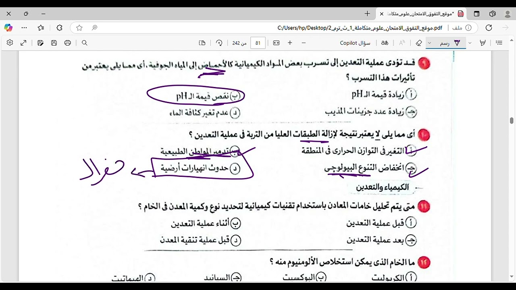
Task: Refresh the page
Action: pos(489,28)
